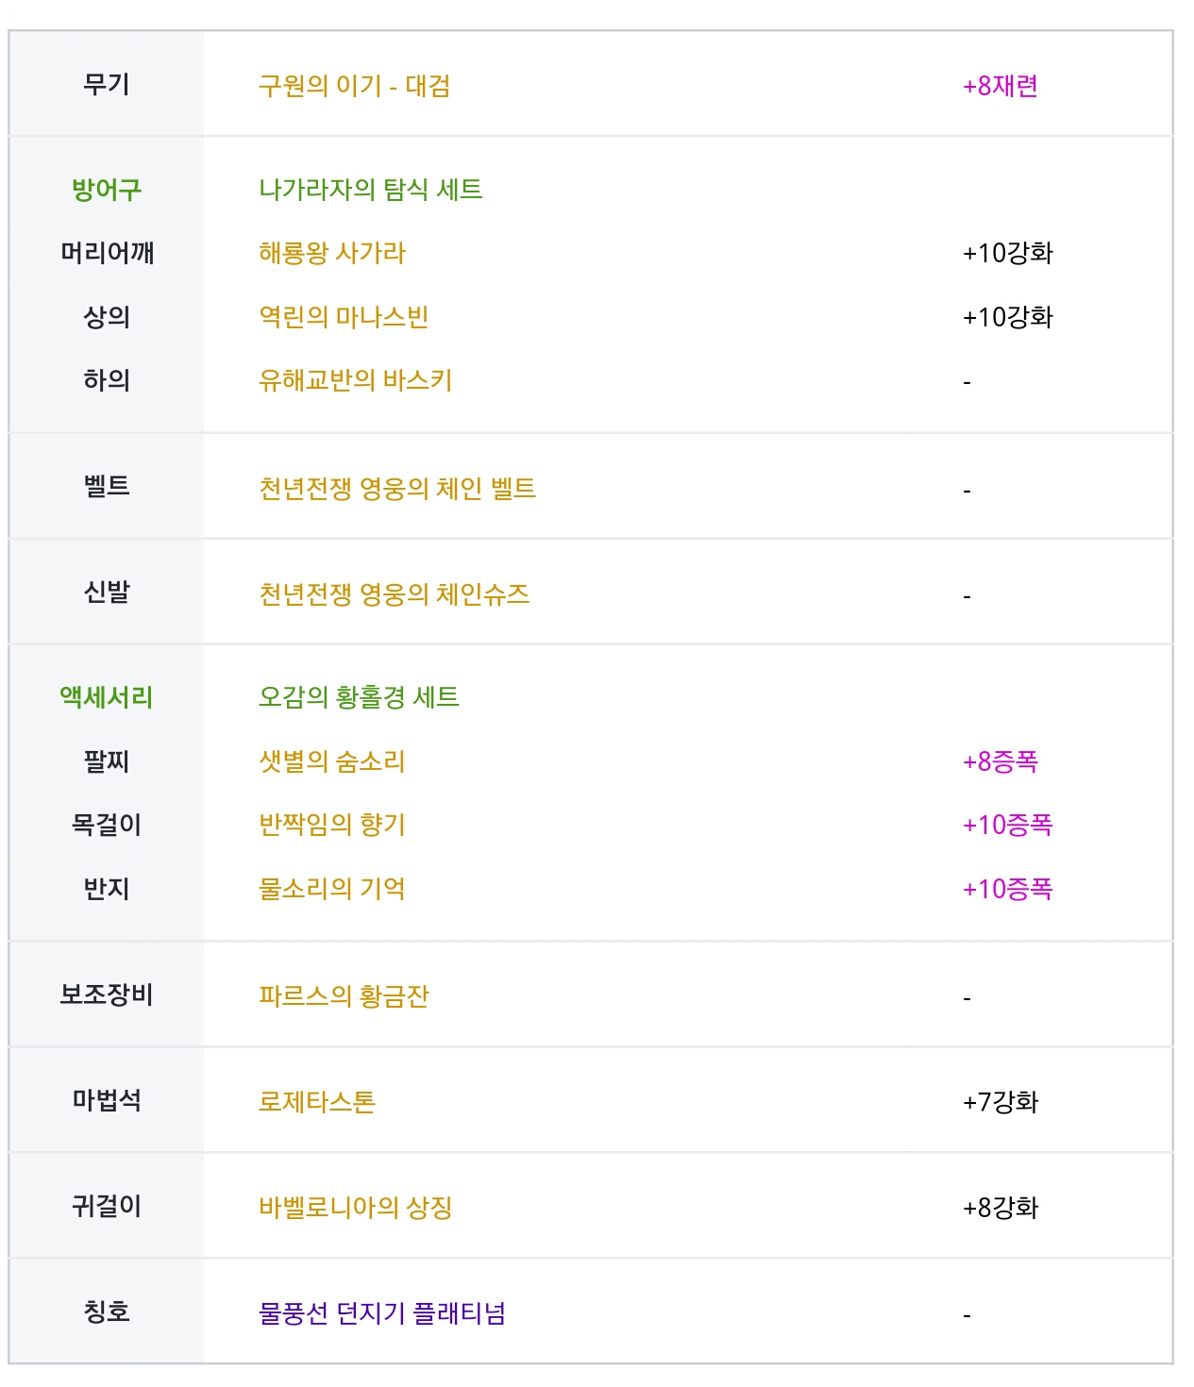
Task: Select the +10증폭 value for the necklace
Action: (1008, 825)
